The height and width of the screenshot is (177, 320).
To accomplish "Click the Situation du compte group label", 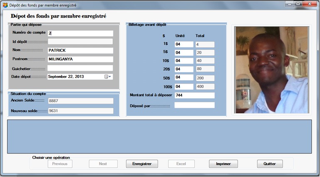I will coord(28,94).
